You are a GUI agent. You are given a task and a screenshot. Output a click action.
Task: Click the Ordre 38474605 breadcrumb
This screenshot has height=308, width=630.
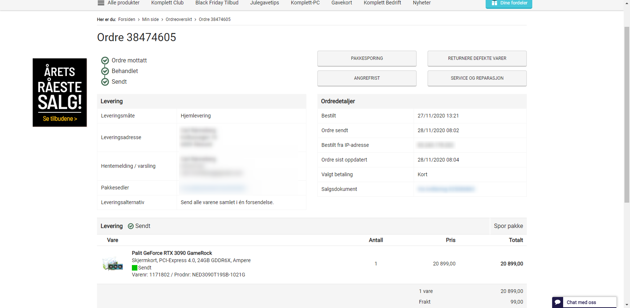point(215,19)
